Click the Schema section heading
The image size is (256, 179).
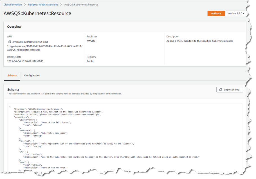[x=13, y=90]
